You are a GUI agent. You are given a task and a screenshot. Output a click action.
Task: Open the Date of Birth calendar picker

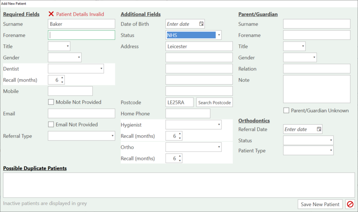pyautogui.click(x=202, y=24)
